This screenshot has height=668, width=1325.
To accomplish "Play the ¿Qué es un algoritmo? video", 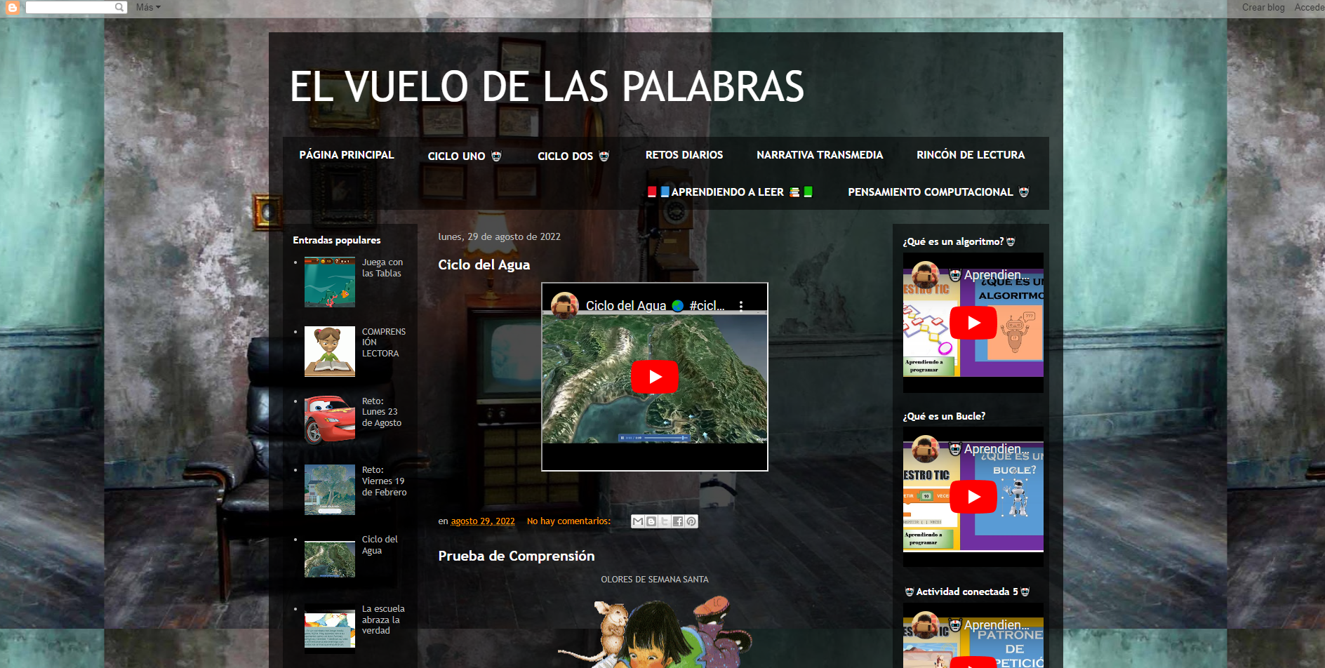I will click(x=973, y=323).
